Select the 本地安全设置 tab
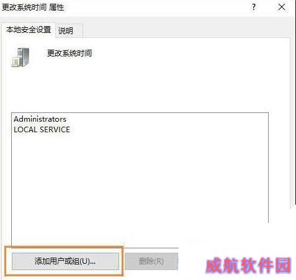 29,30
